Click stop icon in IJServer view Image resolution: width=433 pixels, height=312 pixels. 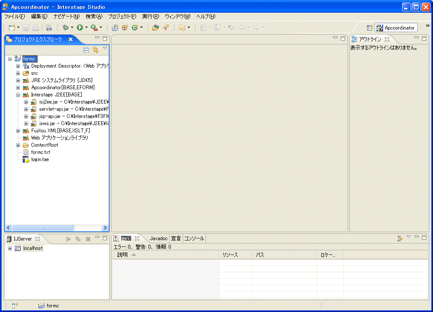click(88, 239)
